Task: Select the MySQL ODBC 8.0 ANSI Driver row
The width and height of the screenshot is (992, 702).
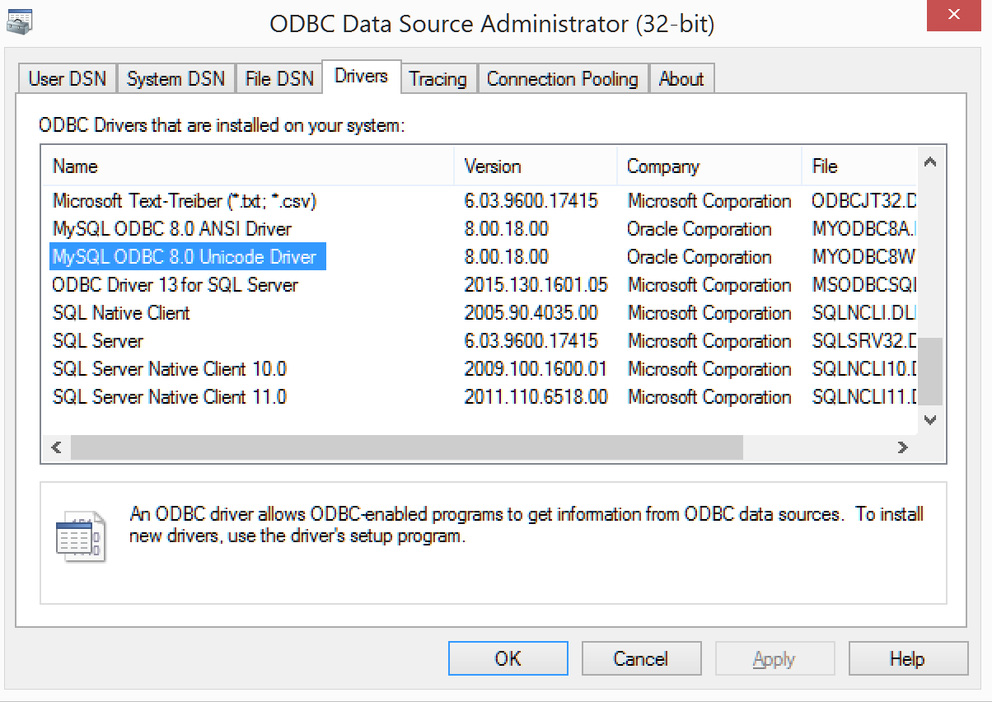Action: [x=172, y=229]
